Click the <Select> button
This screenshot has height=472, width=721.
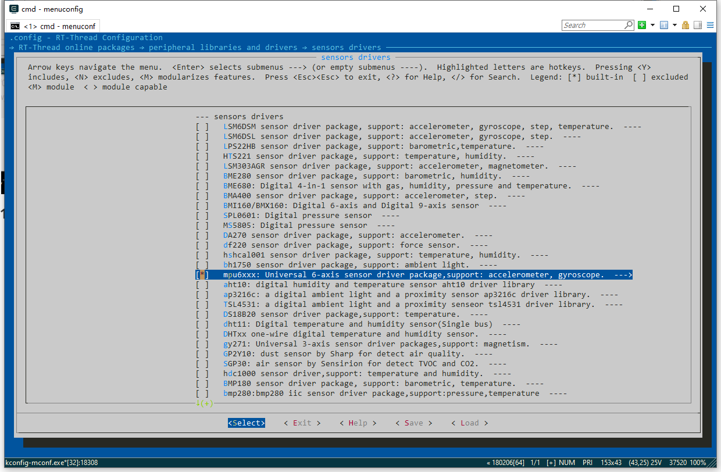tap(247, 423)
